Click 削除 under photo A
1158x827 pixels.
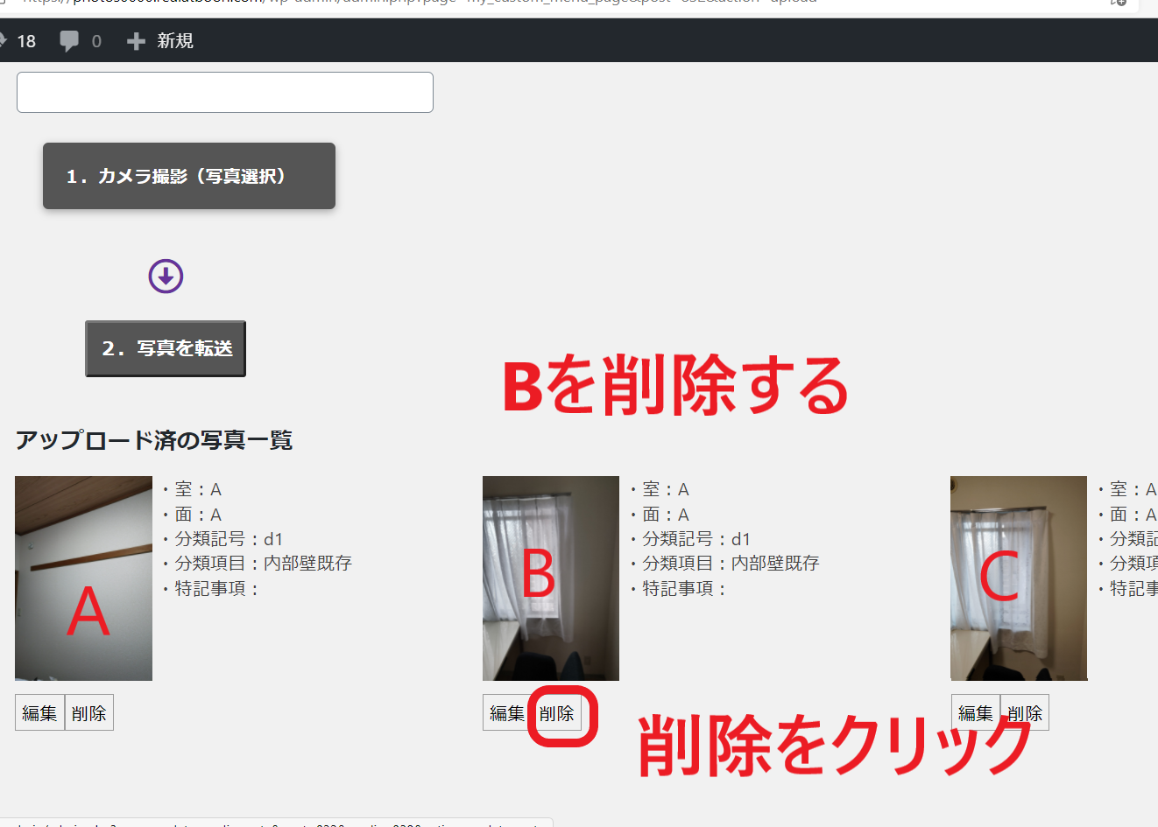click(x=89, y=713)
